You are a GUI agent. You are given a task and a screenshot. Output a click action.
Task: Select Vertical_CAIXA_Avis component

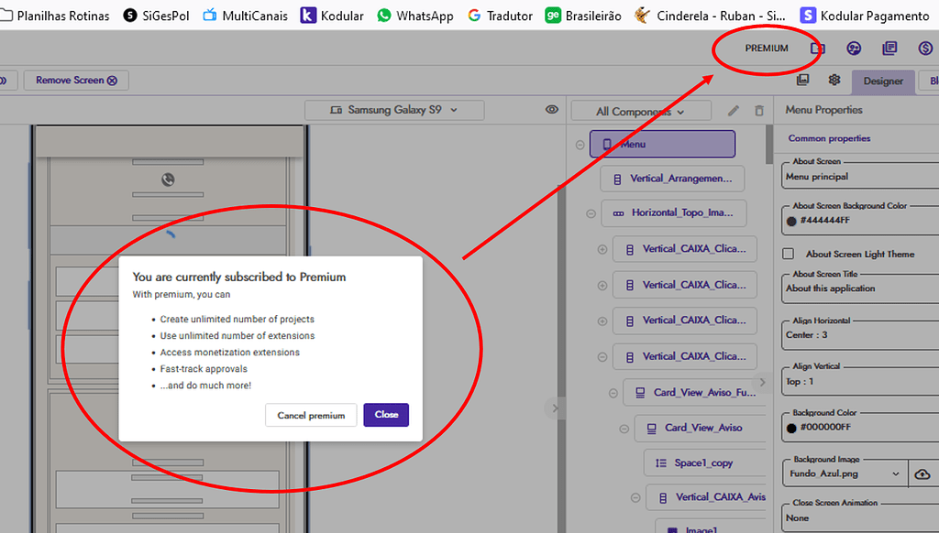coord(707,497)
